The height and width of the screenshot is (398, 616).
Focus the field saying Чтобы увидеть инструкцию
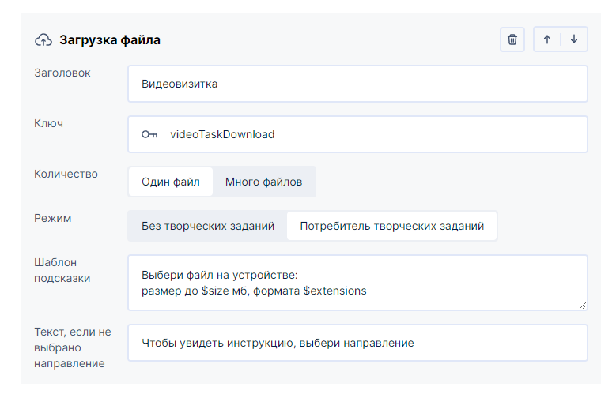(x=357, y=343)
